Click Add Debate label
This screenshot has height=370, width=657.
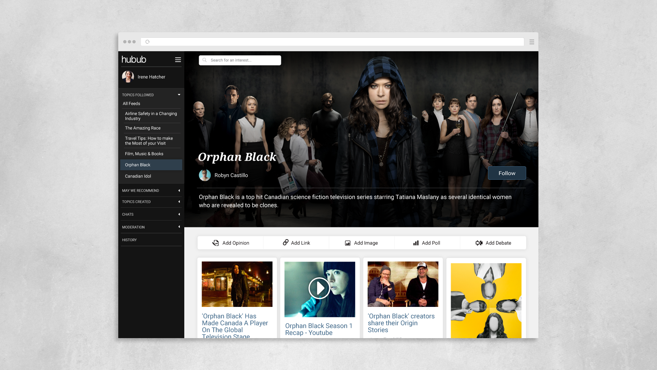(498, 243)
